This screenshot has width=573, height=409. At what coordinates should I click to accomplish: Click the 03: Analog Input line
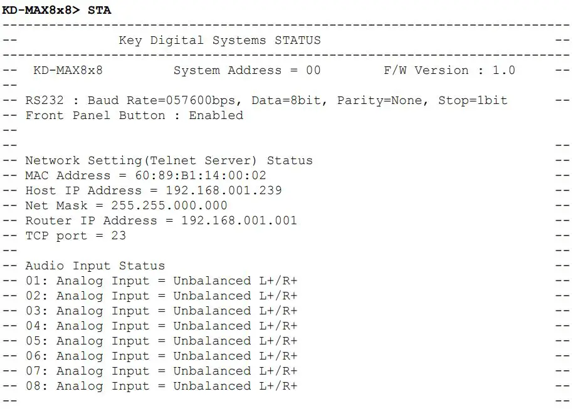tap(161, 311)
